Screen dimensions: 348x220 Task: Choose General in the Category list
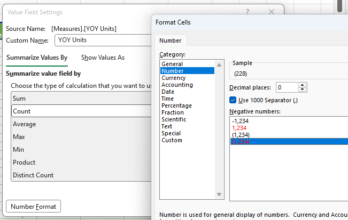click(x=187, y=64)
